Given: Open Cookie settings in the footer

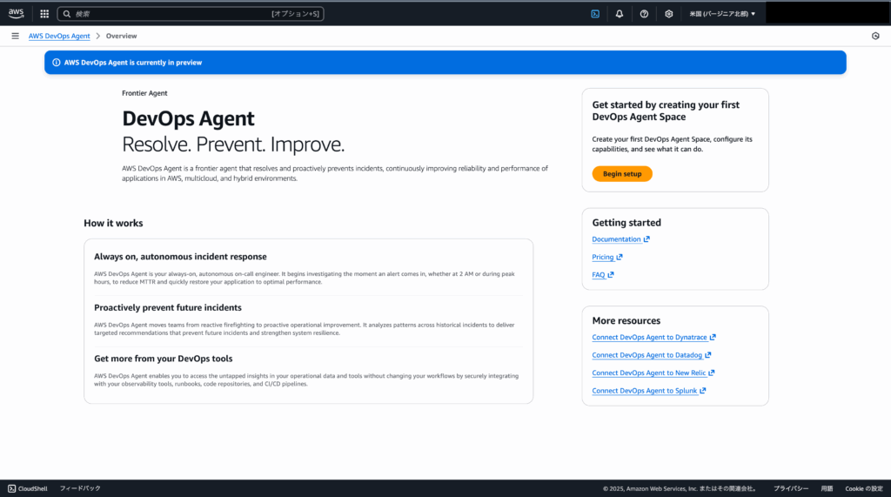Looking at the screenshot, I should point(863,488).
